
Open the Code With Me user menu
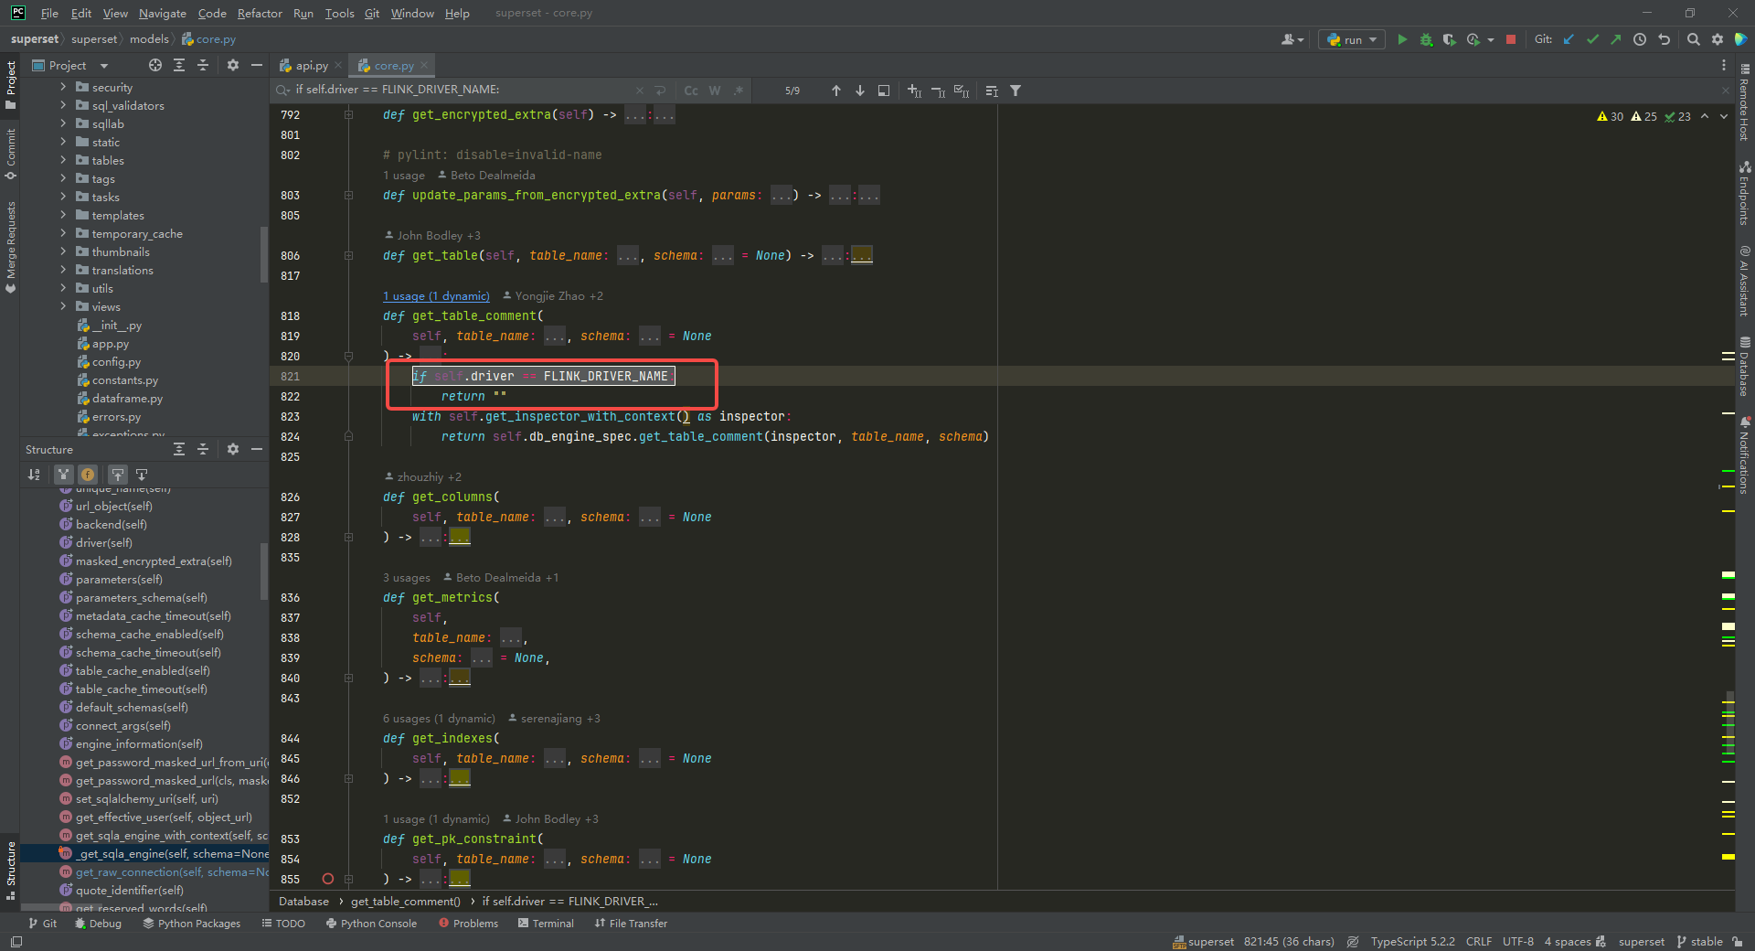[x=1292, y=39]
